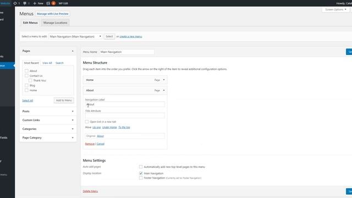This screenshot has width=352, height=198.
Task: Click the Under Home move link
Action: pyautogui.click(x=109, y=127)
